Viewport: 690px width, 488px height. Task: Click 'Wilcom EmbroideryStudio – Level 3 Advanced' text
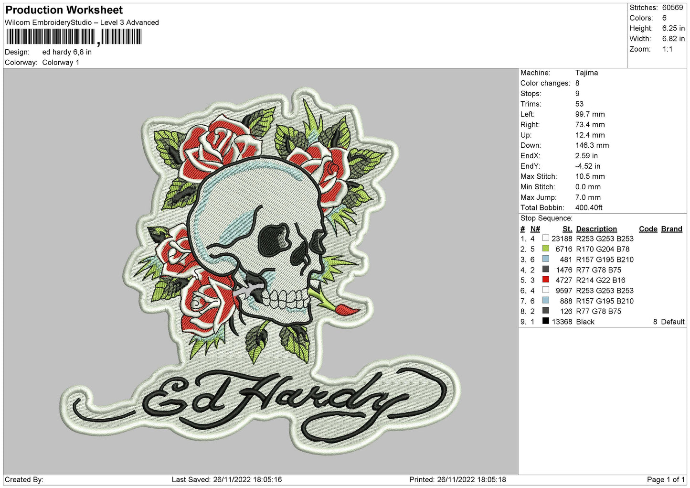click(x=82, y=22)
